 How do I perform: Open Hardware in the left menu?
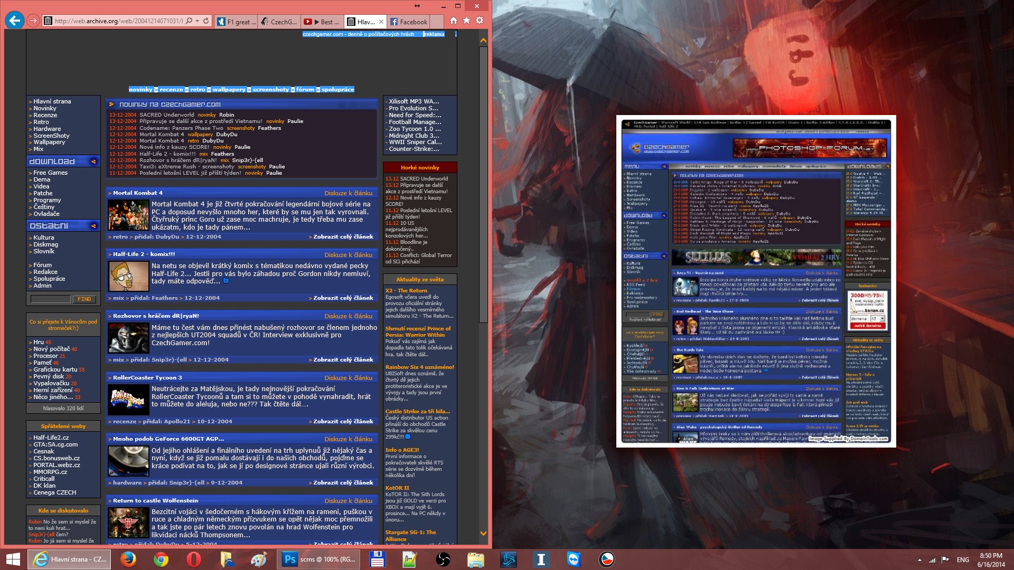click(x=47, y=129)
